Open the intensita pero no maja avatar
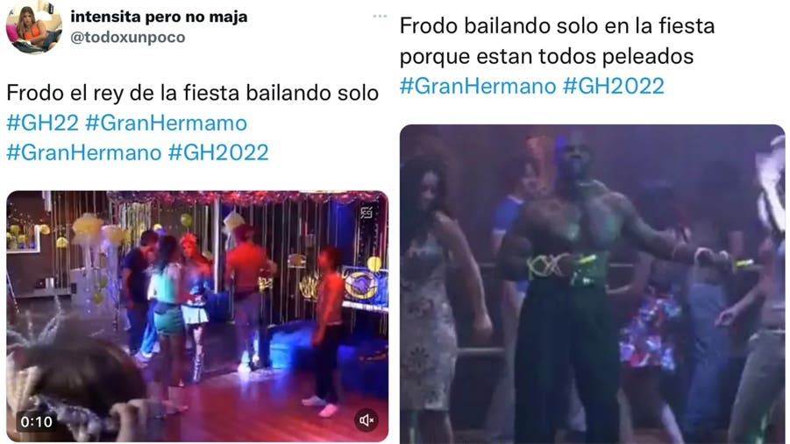Viewport: 790px width, 444px height. tap(33, 28)
